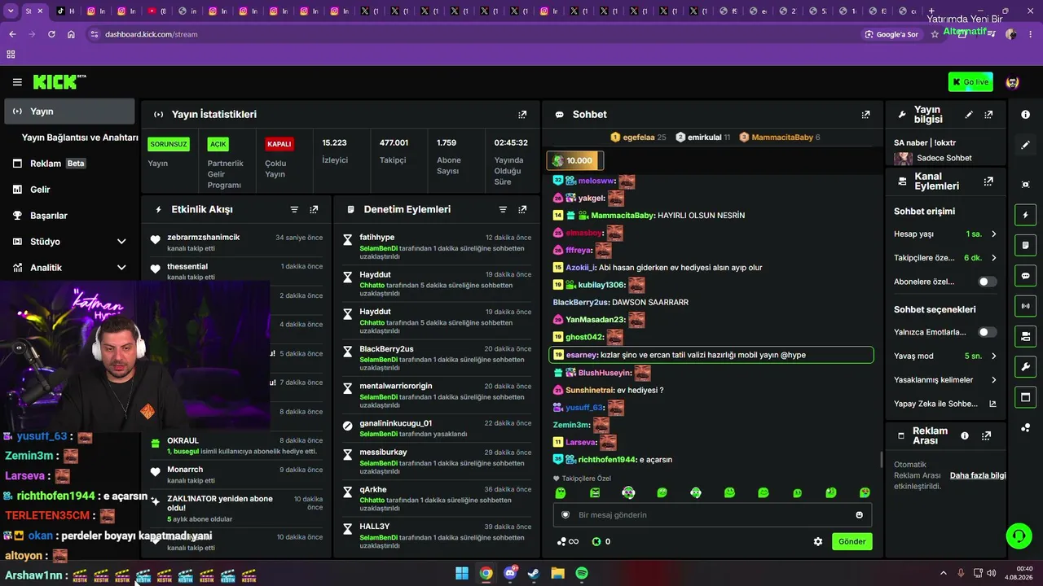Show hidden system tray icons
The image size is (1043, 586).
pyautogui.click(x=944, y=573)
